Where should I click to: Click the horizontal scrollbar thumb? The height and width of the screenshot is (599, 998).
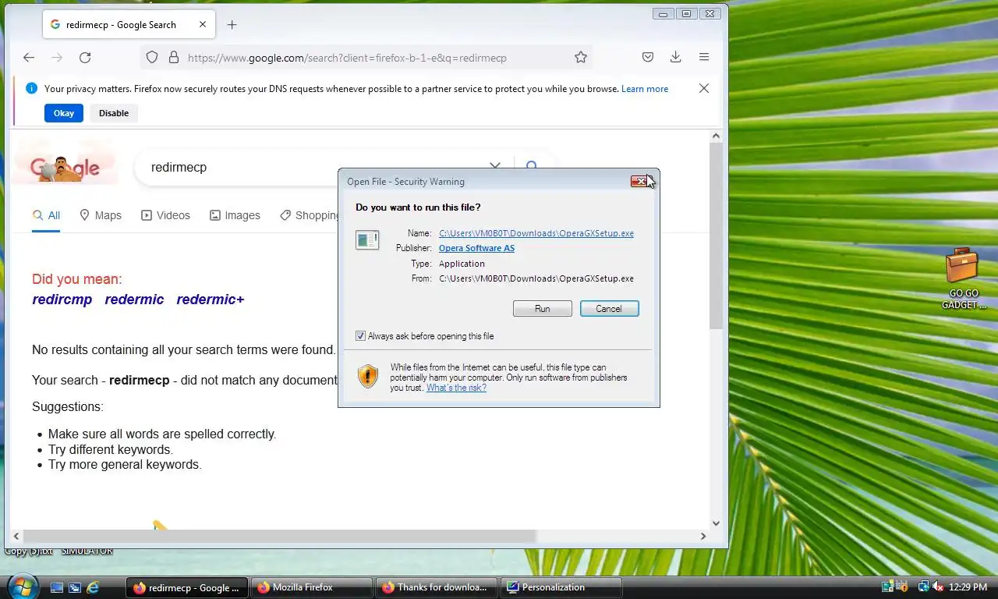pyautogui.click(x=279, y=537)
